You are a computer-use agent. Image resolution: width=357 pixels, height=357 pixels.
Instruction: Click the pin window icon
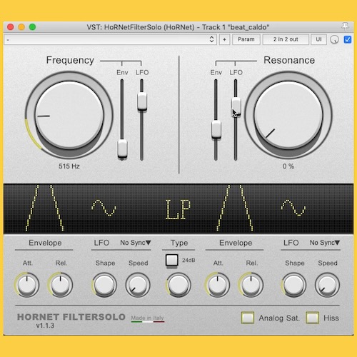tap(345, 26)
